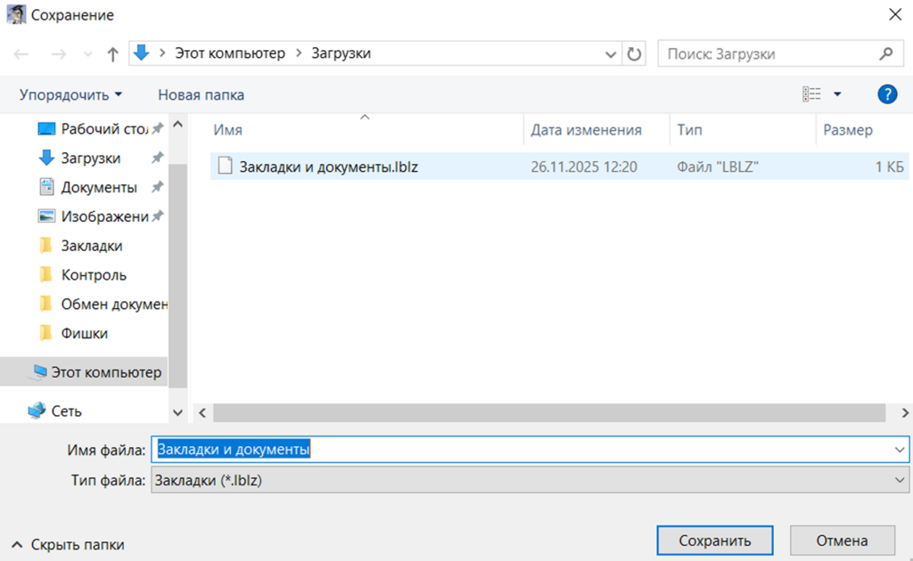Screen dimensions: 913x561
Task: Open the recent locations dropdown arrow
Action: coord(88,54)
